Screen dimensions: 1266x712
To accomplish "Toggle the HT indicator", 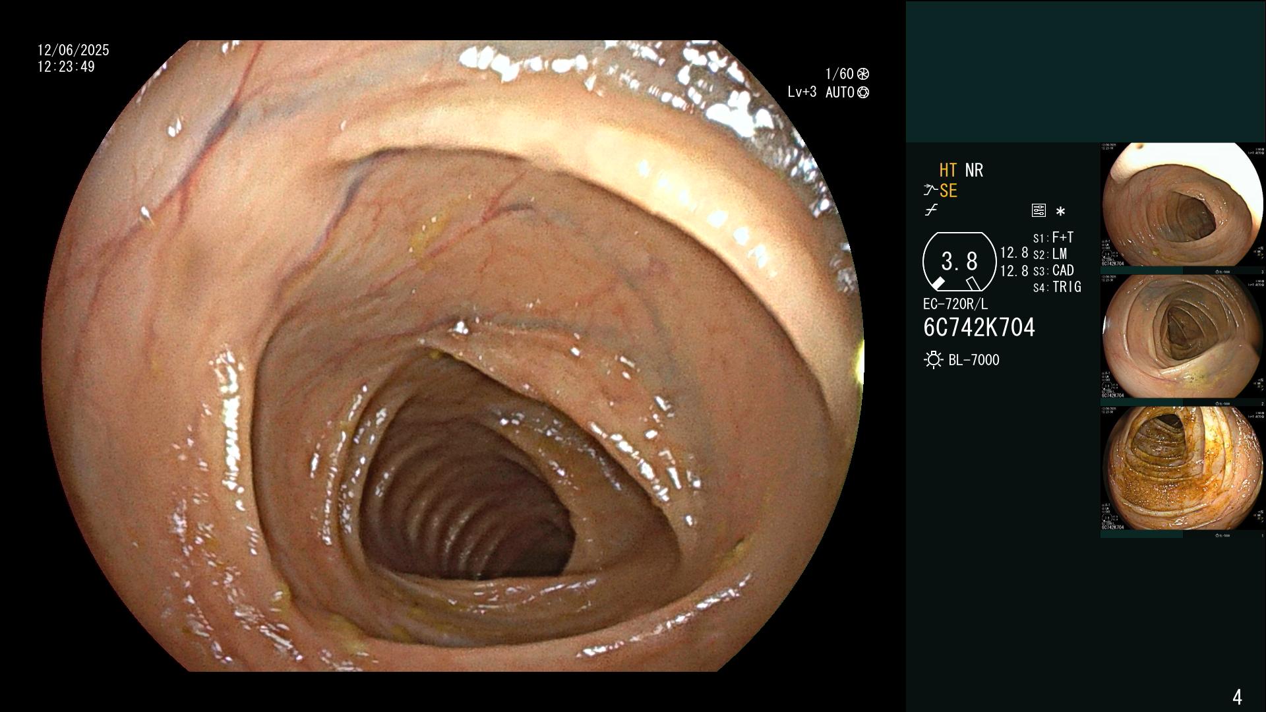I will coord(948,170).
